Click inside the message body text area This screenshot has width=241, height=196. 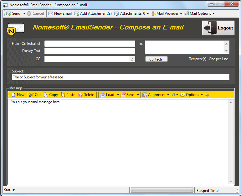click(118, 142)
